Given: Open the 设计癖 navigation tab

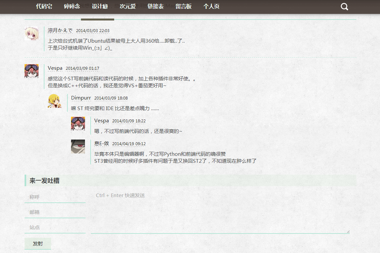Looking at the screenshot, I should tap(100, 7).
